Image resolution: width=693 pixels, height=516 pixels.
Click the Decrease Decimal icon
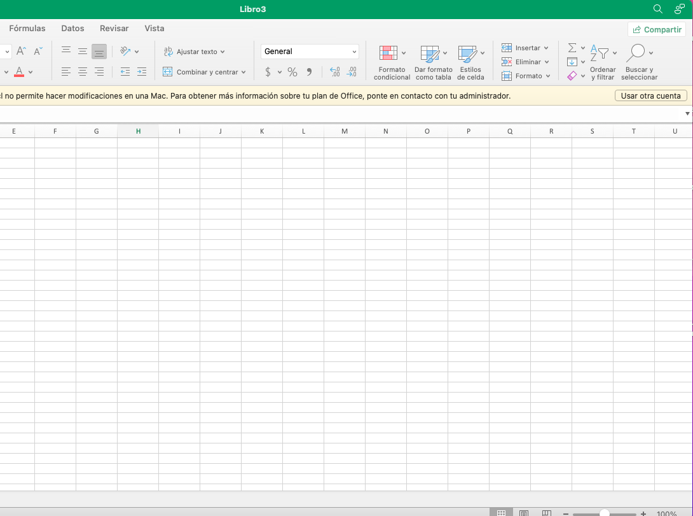352,72
